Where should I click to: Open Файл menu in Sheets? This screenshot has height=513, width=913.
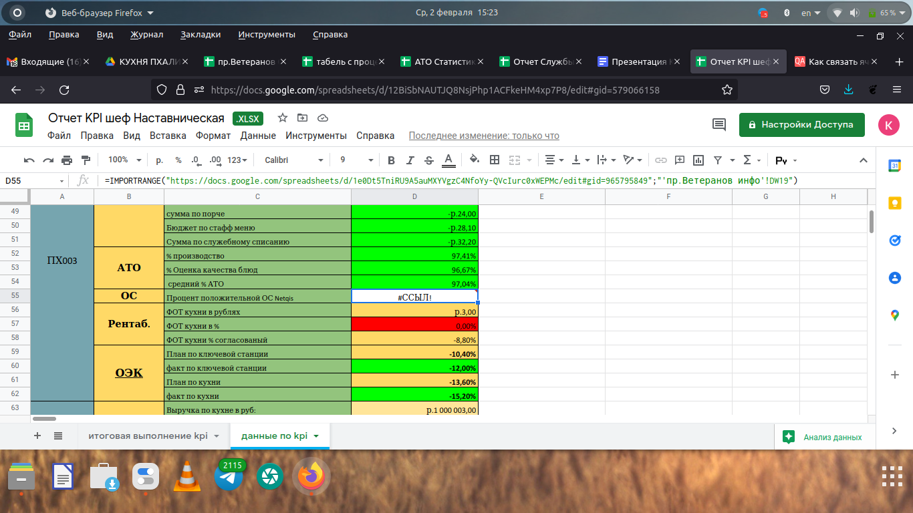pyautogui.click(x=59, y=136)
